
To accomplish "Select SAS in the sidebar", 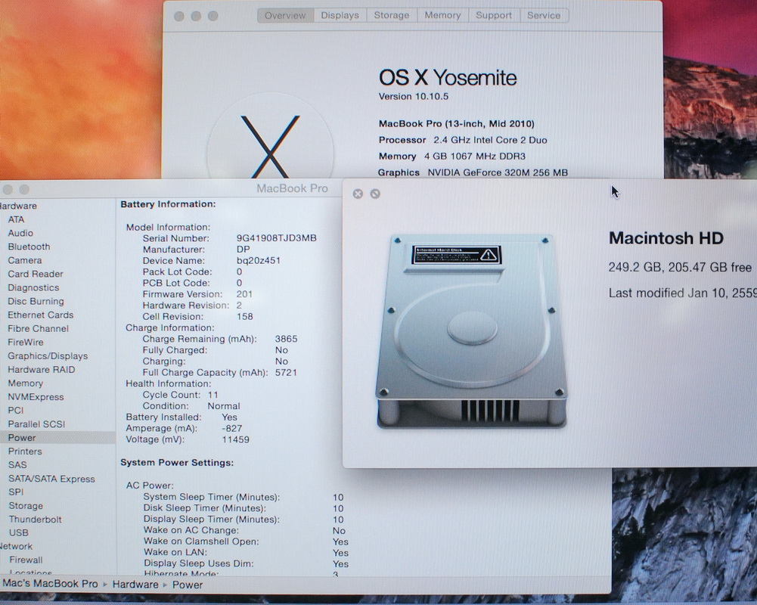I will (17, 465).
